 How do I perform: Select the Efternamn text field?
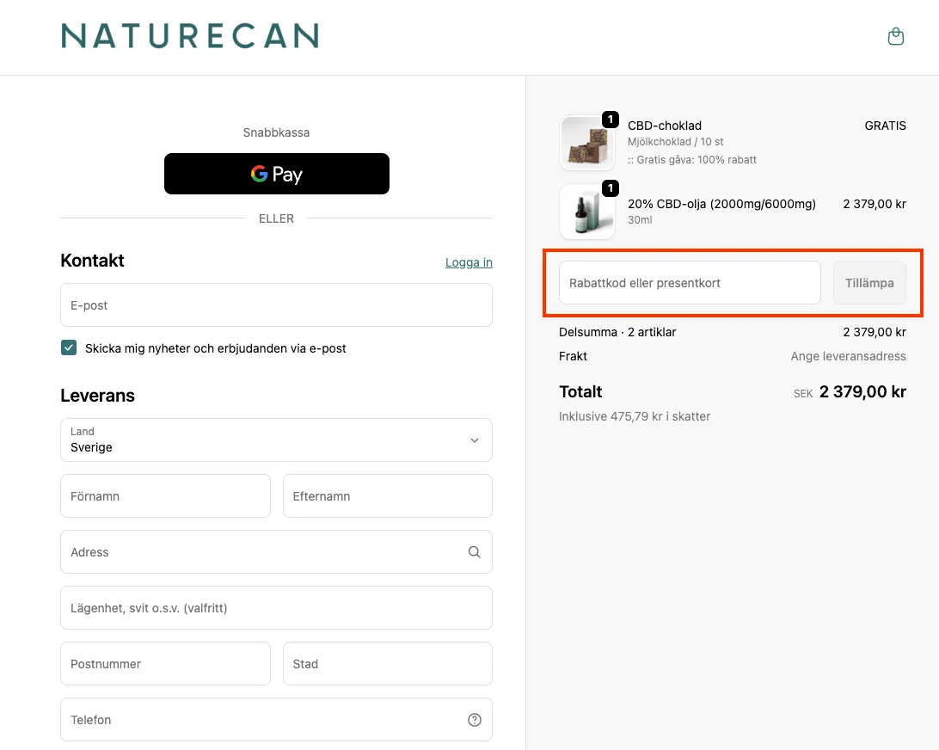[x=387, y=496]
